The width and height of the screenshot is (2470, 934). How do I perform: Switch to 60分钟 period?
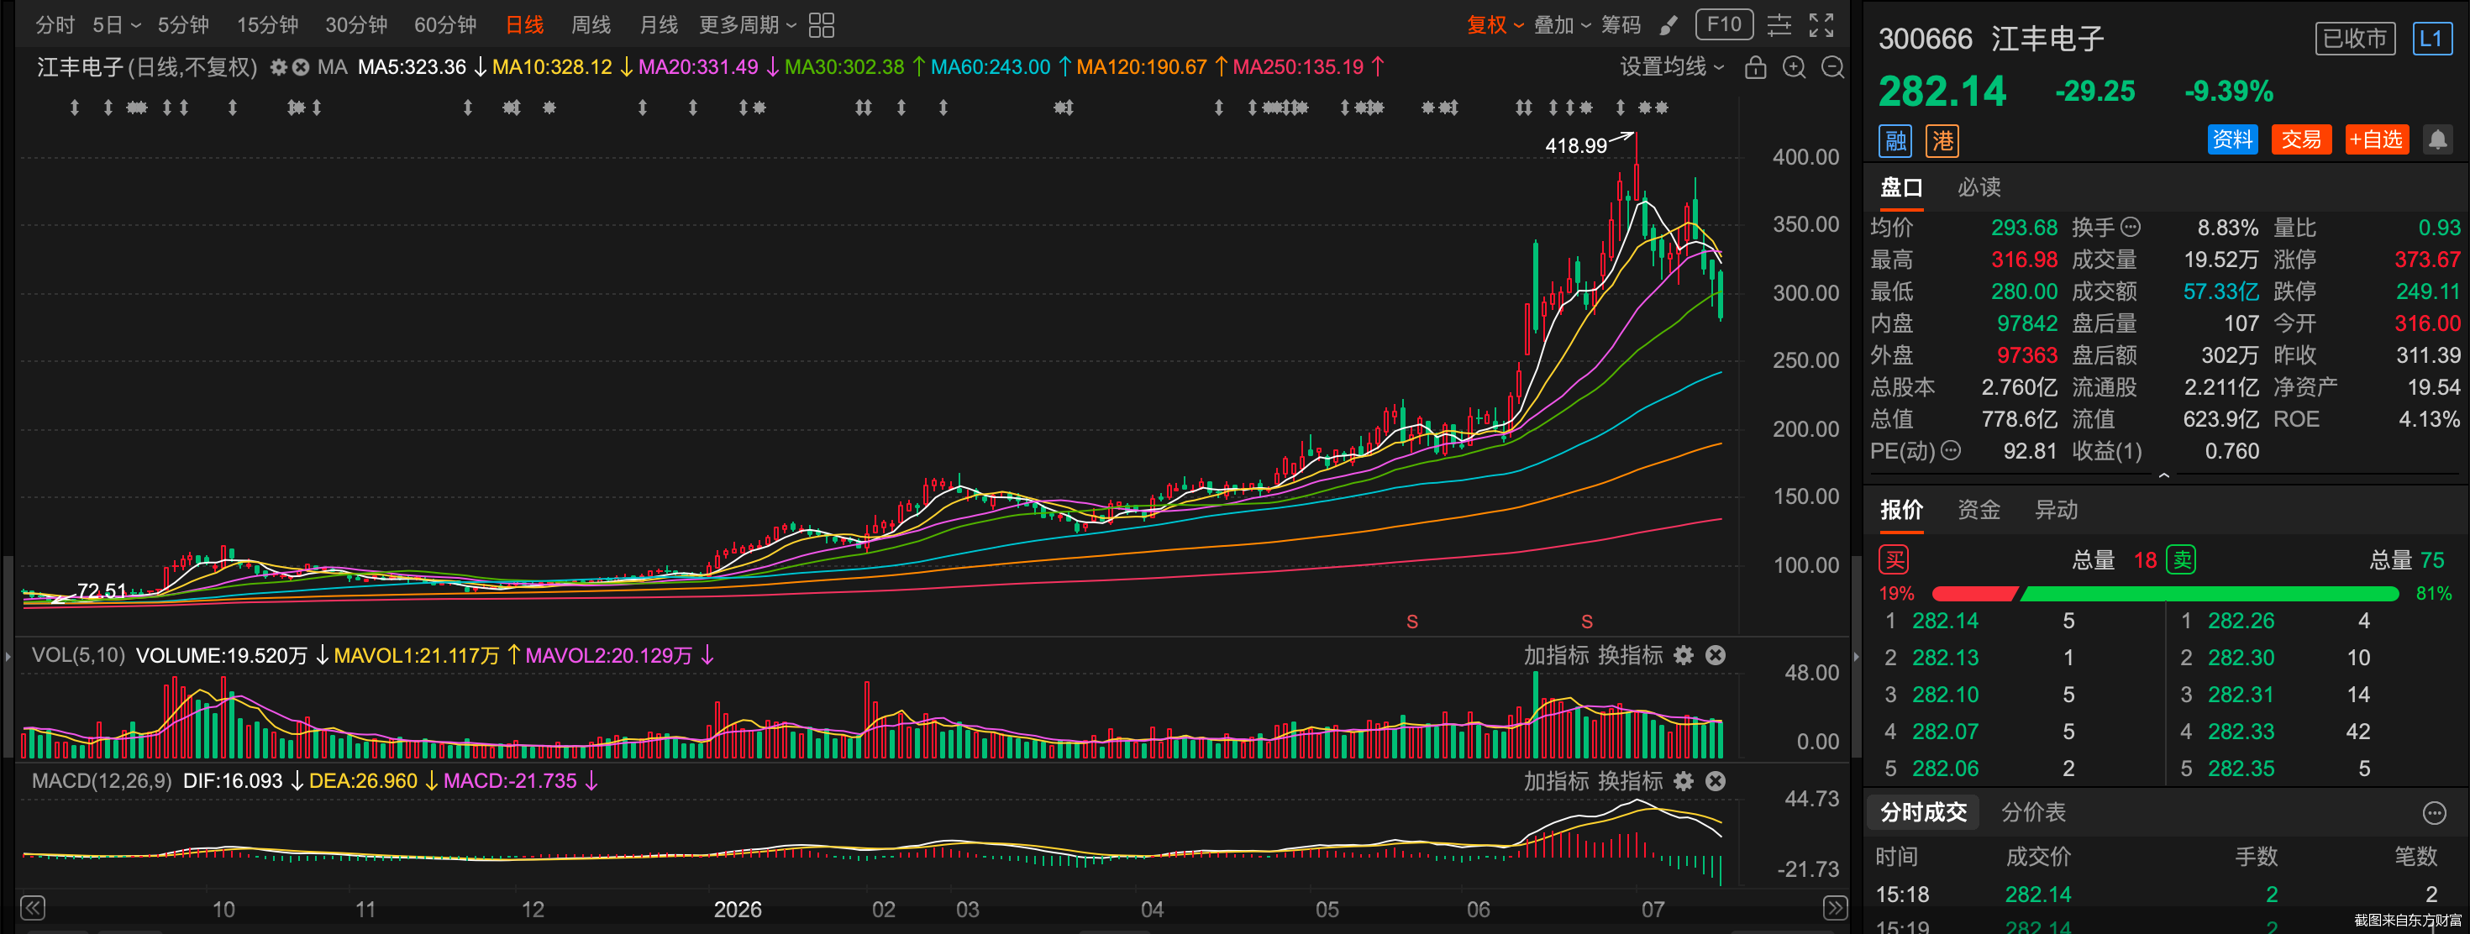coord(445,25)
